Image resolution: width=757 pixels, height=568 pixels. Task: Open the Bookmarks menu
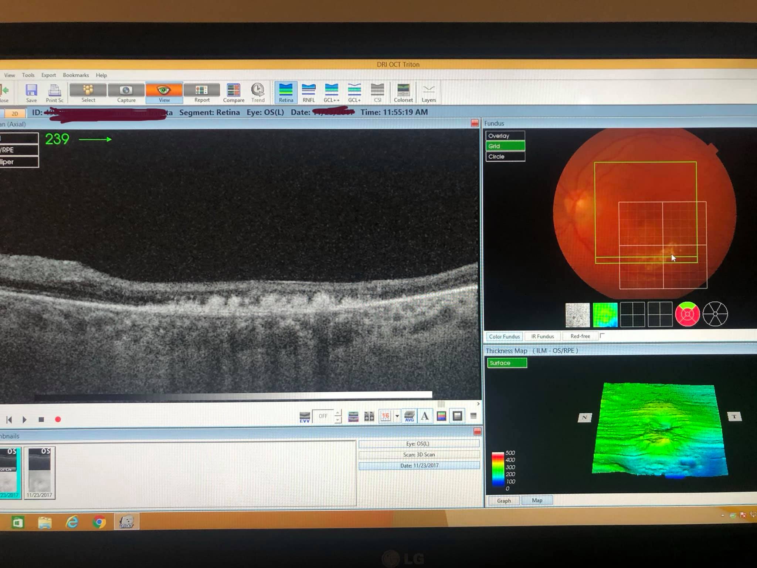(76, 75)
